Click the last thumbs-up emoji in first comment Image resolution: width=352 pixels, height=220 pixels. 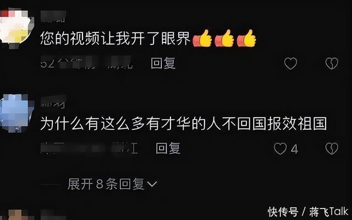click(x=246, y=38)
